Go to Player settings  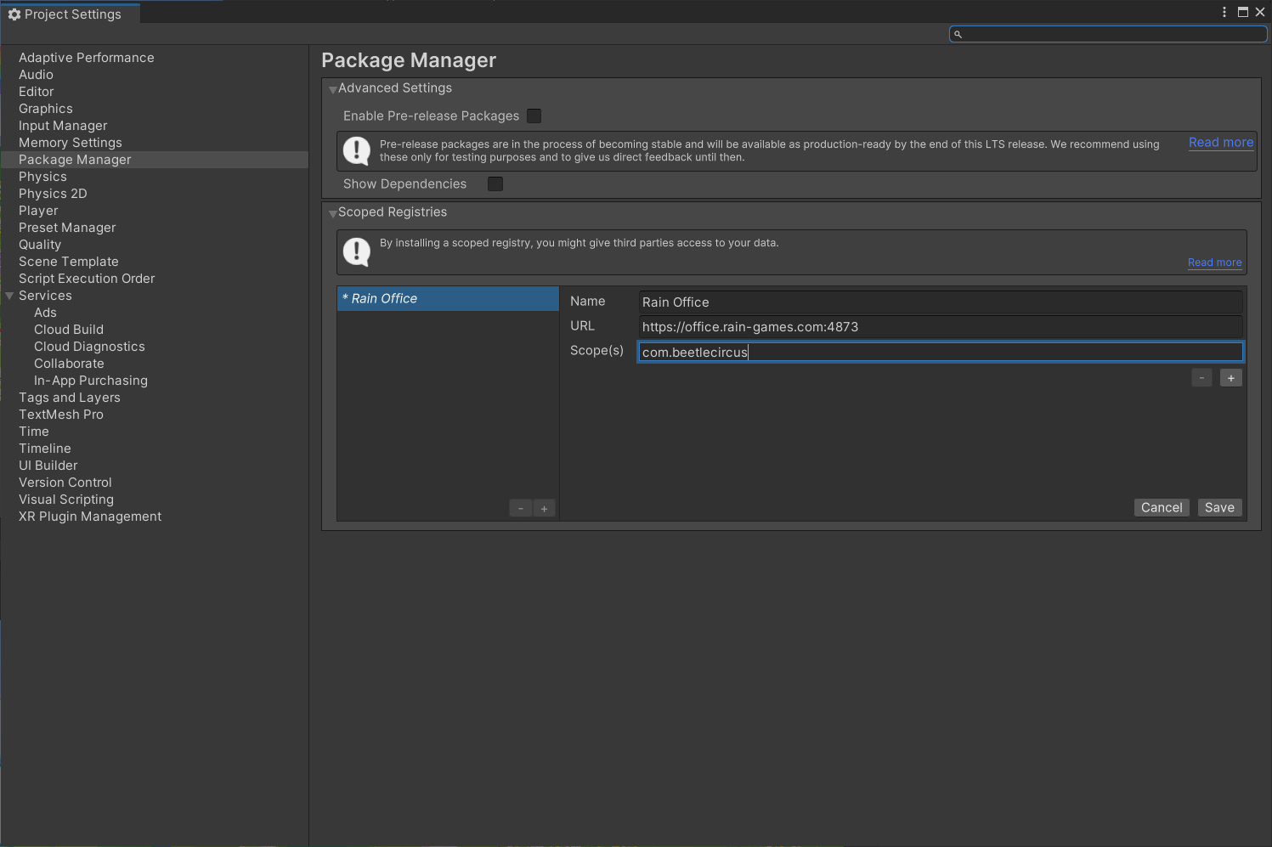coord(38,211)
